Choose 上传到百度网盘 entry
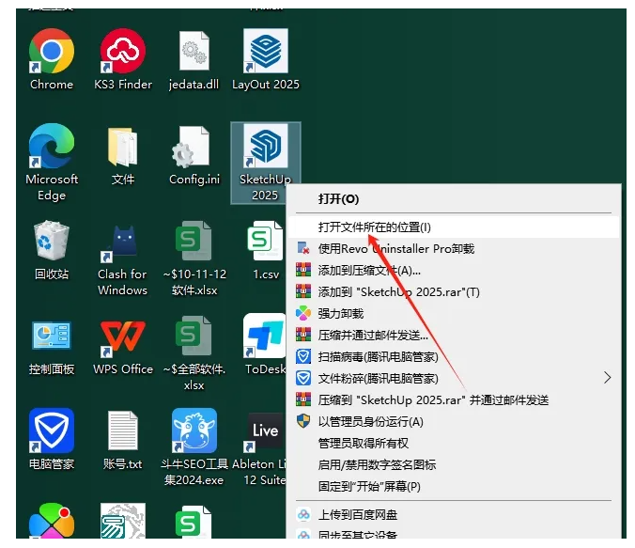Viewport: 635px width, 548px height. tap(454, 515)
